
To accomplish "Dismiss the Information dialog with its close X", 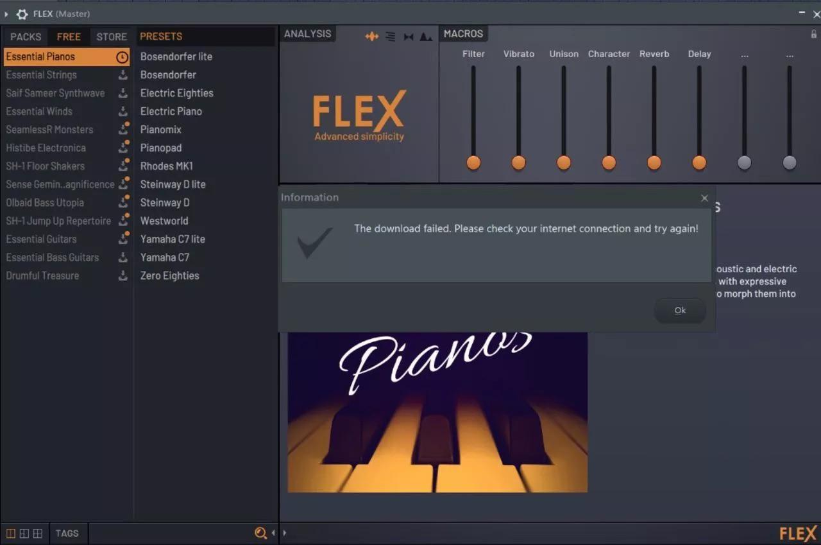I will click(704, 198).
